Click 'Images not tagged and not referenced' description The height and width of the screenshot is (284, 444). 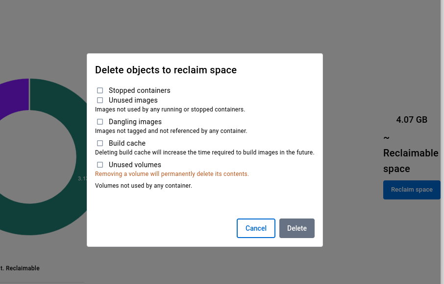pos(171,131)
